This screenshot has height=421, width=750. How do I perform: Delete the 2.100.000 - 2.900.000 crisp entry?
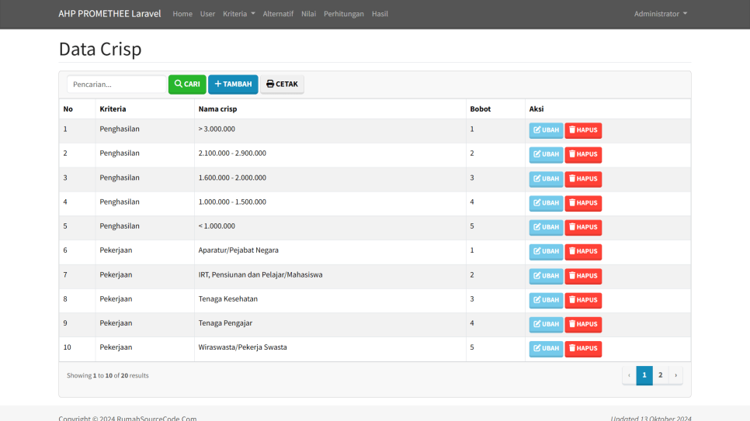[583, 154]
